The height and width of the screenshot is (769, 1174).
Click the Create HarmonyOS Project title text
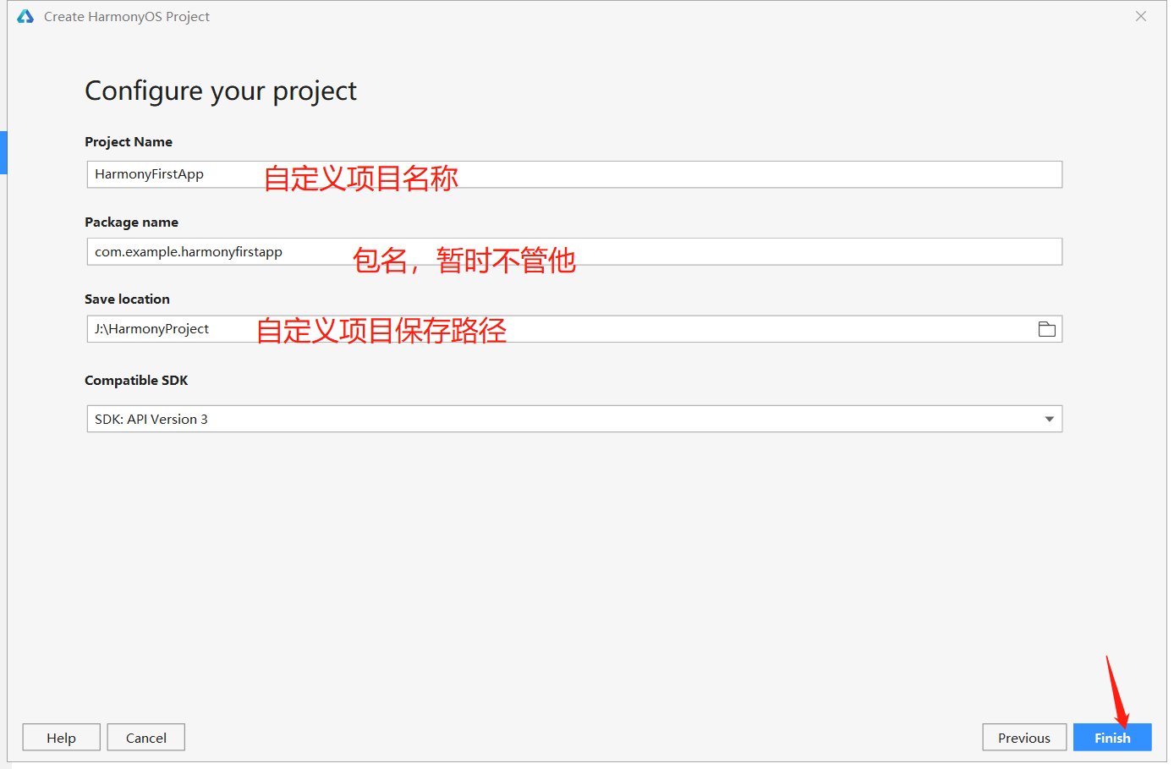(127, 17)
